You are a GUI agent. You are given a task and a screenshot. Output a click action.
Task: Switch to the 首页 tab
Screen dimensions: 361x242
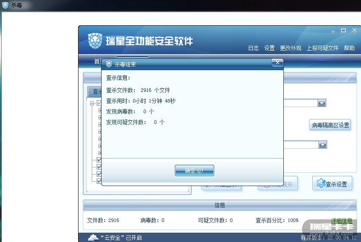[98, 61]
